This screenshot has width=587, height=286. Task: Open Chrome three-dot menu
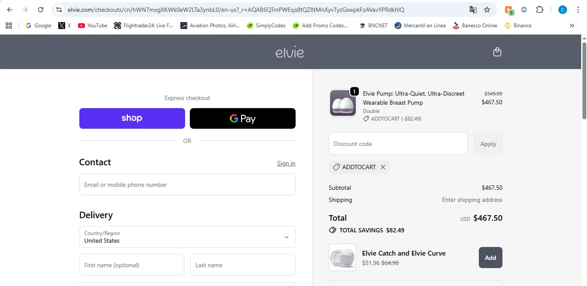(578, 10)
